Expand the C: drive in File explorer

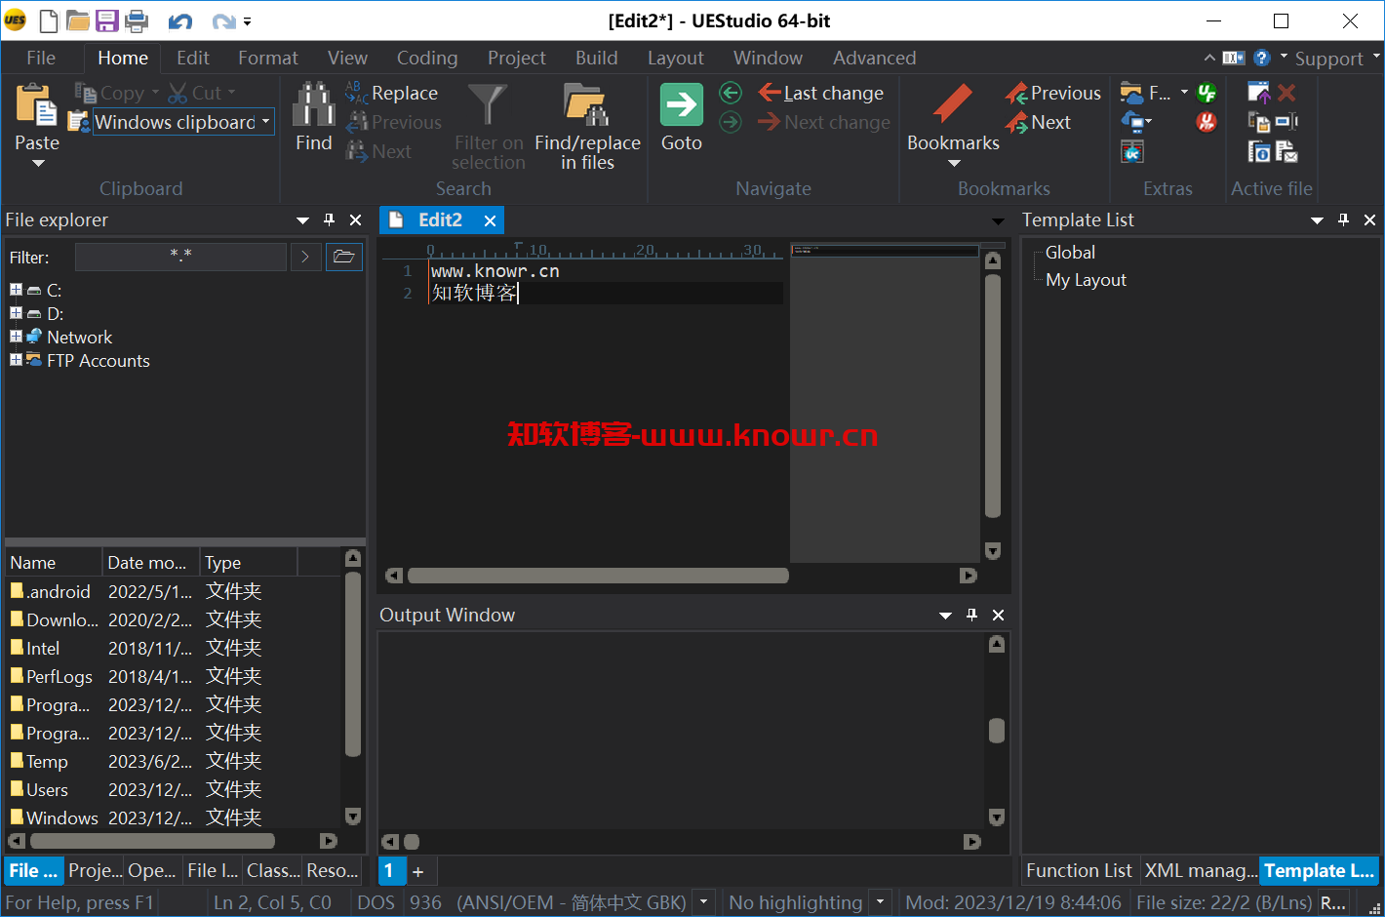click(16, 290)
